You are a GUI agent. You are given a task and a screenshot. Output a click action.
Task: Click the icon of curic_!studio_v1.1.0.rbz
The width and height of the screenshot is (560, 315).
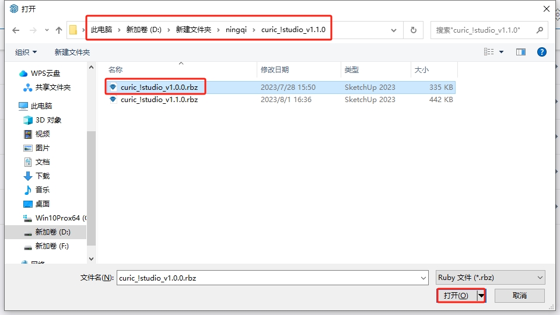113,99
